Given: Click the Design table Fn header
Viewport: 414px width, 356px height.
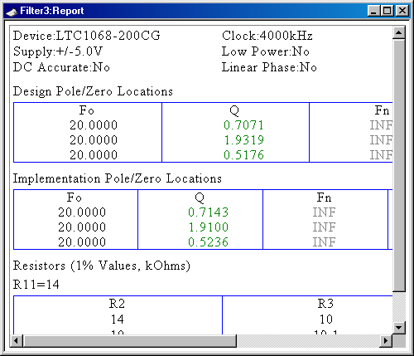Looking at the screenshot, I should coord(383,110).
